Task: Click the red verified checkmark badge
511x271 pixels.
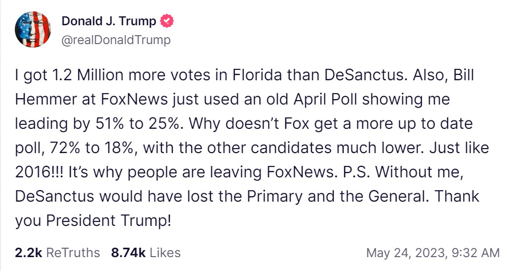Action: (167, 21)
